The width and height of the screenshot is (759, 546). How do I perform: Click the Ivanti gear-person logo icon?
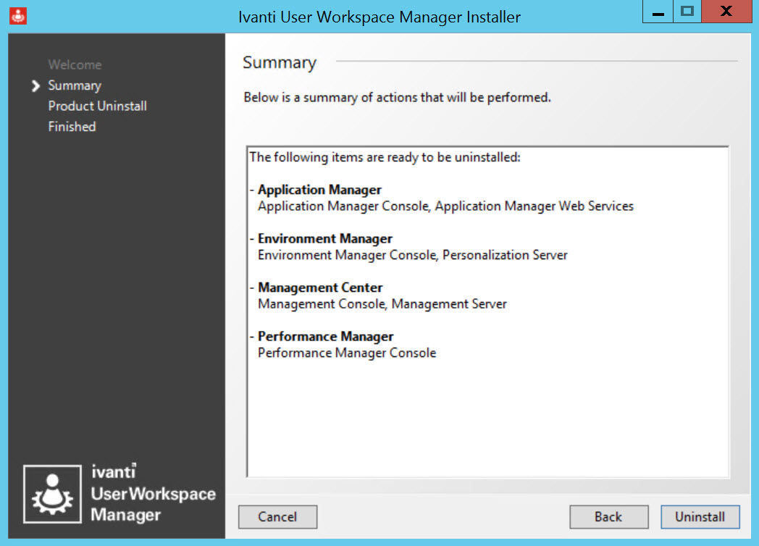point(52,493)
